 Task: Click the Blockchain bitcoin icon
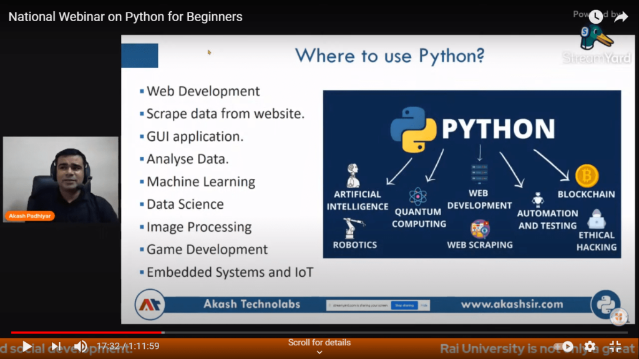(587, 176)
